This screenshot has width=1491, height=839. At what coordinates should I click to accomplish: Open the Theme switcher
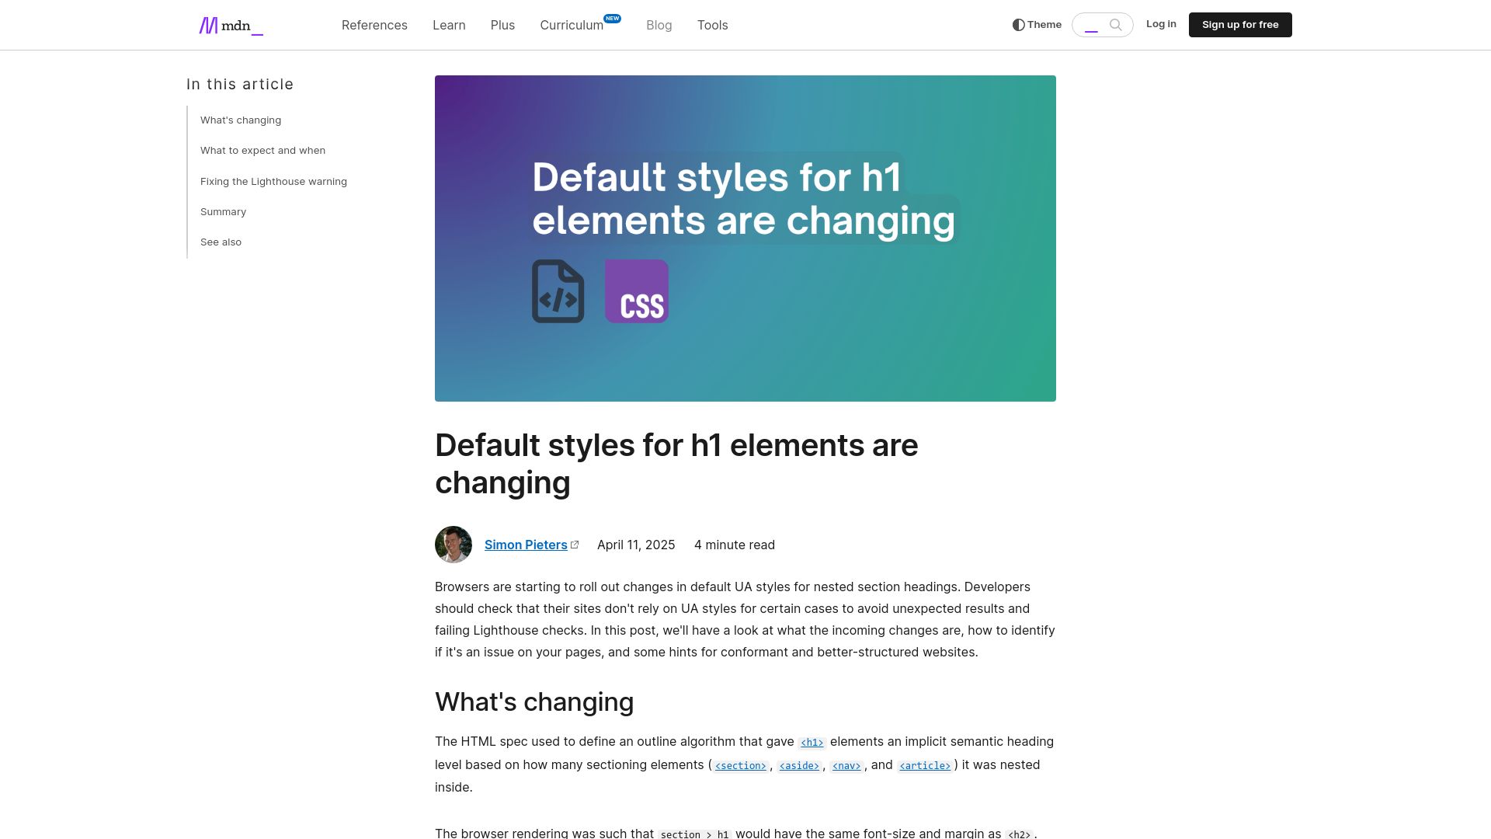click(1037, 25)
